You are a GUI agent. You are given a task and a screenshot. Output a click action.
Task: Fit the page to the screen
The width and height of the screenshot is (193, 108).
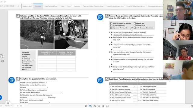107,106
